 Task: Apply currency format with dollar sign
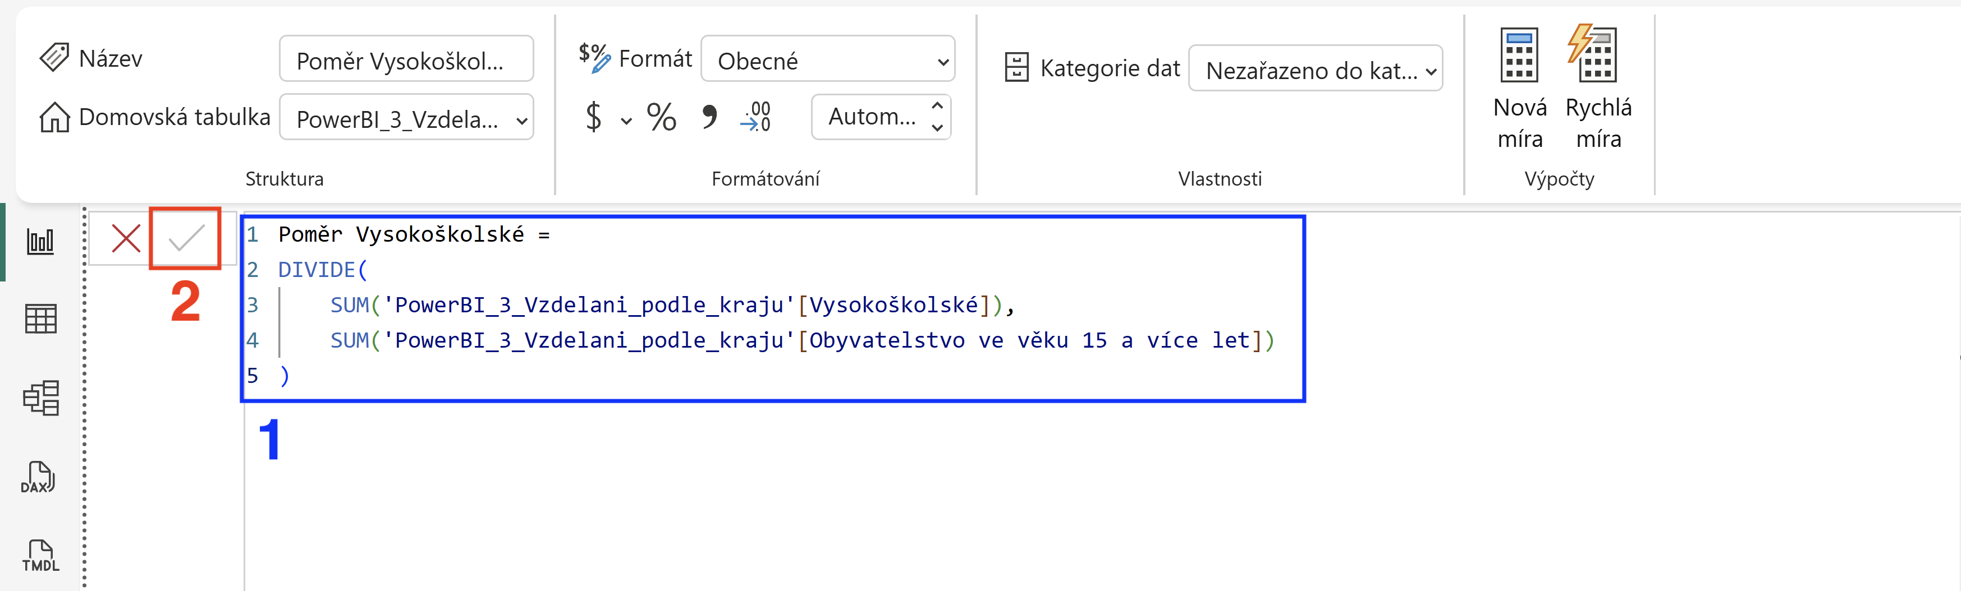[593, 117]
